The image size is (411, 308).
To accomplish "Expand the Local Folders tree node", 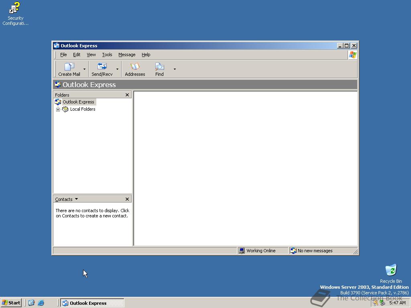I will 58,109.
